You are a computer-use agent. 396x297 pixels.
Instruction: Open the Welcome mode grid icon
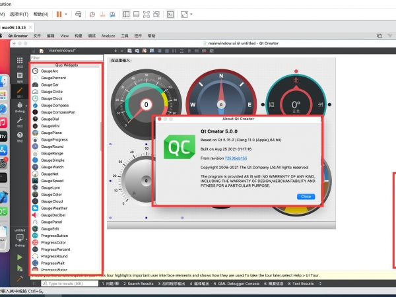[x=19, y=63]
